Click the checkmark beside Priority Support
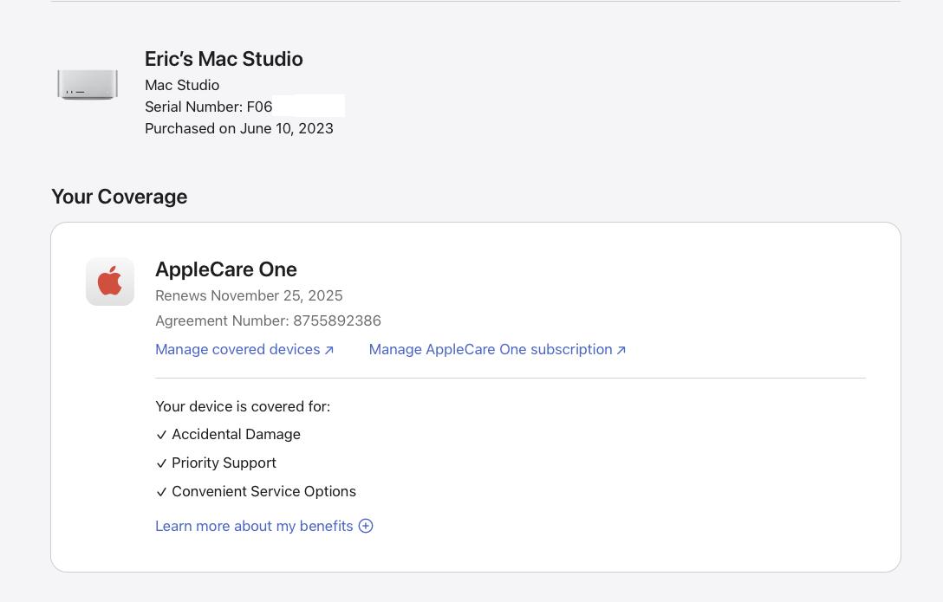The height and width of the screenshot is (602, 943). 161,463
